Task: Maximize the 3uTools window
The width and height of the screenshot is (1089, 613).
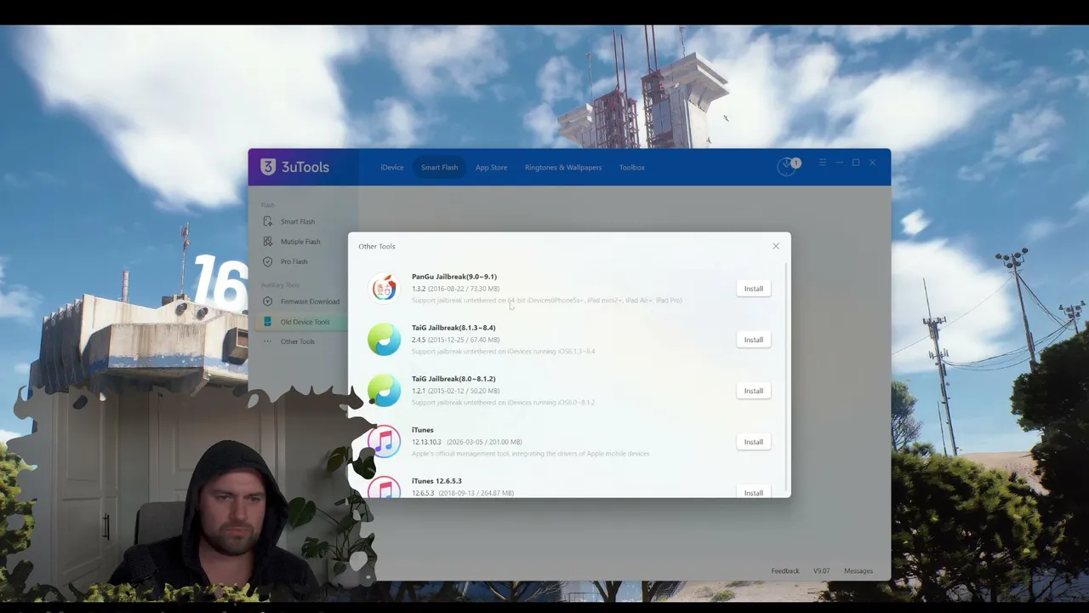Action: tap(856, 163)
